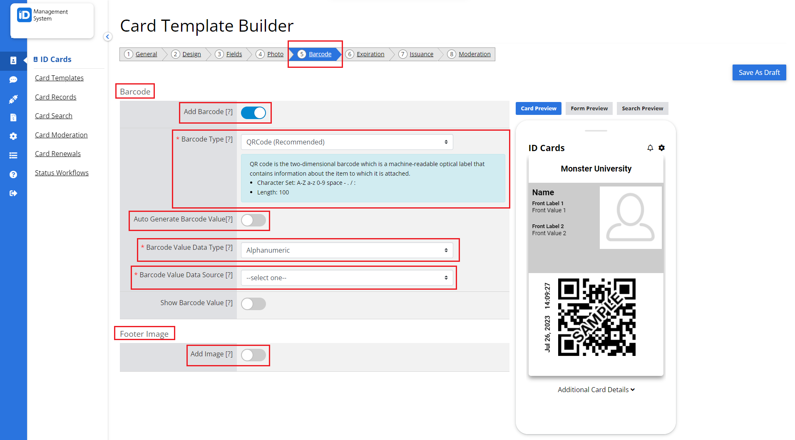The image size is (795, 440).
Task: Click the gear icon on the ID Cards preview
Action: 662,147
